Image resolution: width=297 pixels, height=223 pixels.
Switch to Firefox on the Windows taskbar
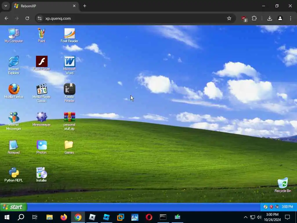pyautogui.click(x=64, y=217)
